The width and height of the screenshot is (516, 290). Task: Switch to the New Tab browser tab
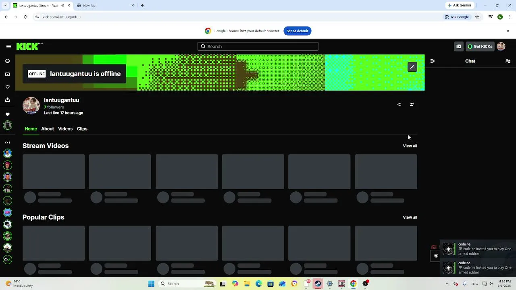pos(106,6)
